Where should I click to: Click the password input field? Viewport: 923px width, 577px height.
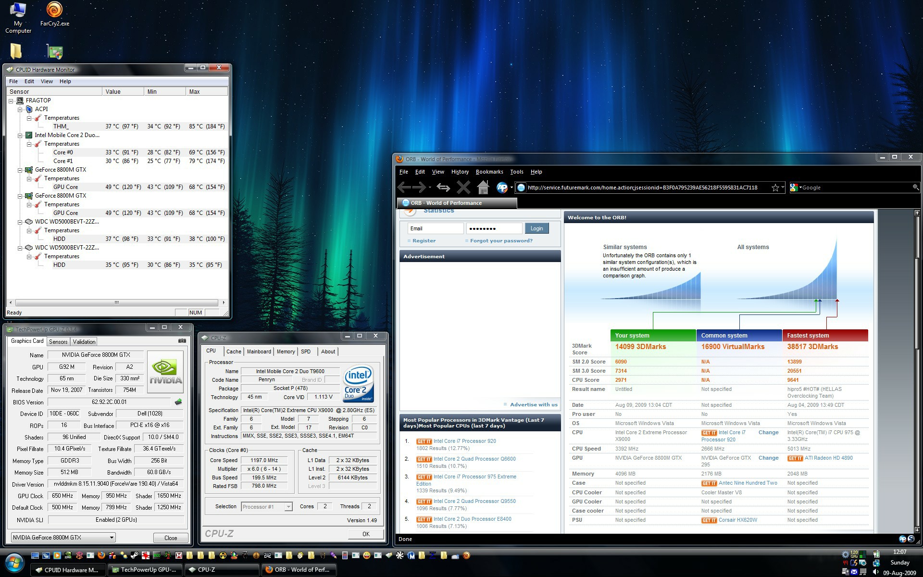tap(494, 228)
